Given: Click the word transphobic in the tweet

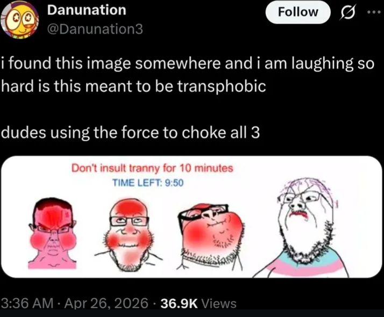Looking at the screenshot, I should (x=221, y=87).
